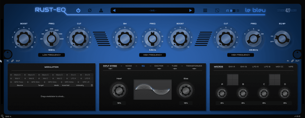Switch to the EQ stage tab

pyautogui.click(x=143, y=66)
